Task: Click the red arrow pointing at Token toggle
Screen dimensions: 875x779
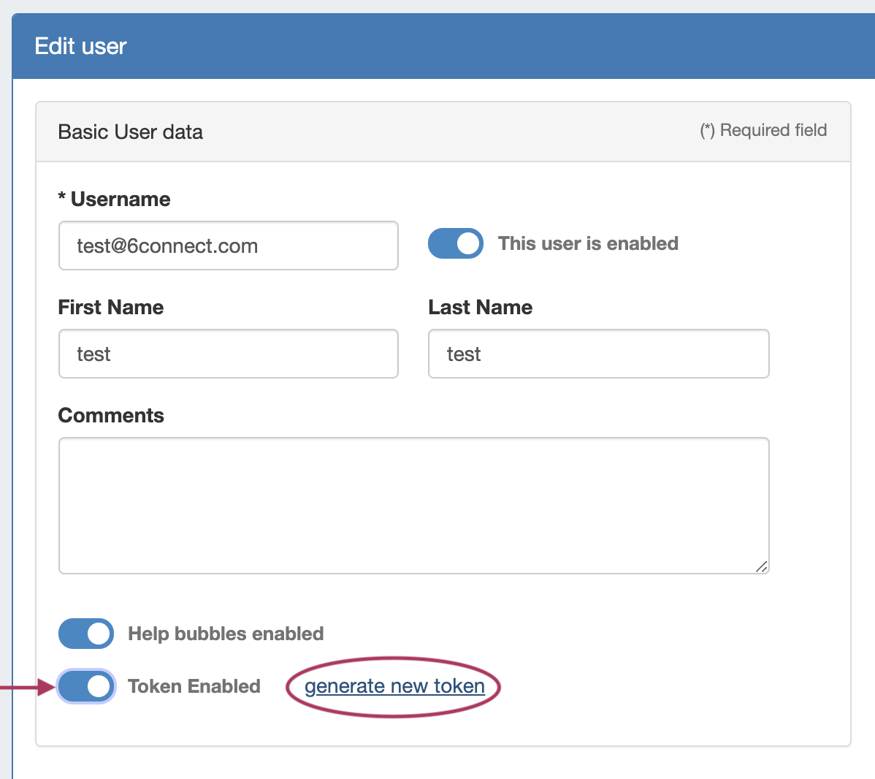Action: pos(28,687)
